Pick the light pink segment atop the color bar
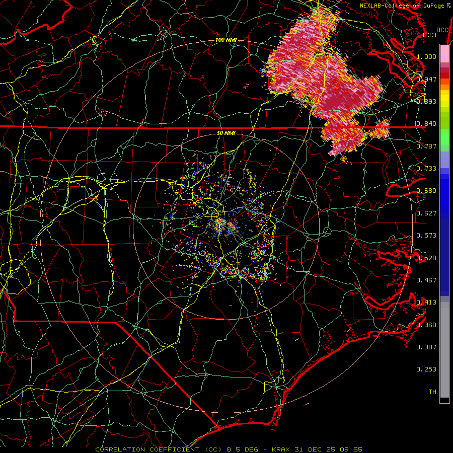 pos(444,53)
